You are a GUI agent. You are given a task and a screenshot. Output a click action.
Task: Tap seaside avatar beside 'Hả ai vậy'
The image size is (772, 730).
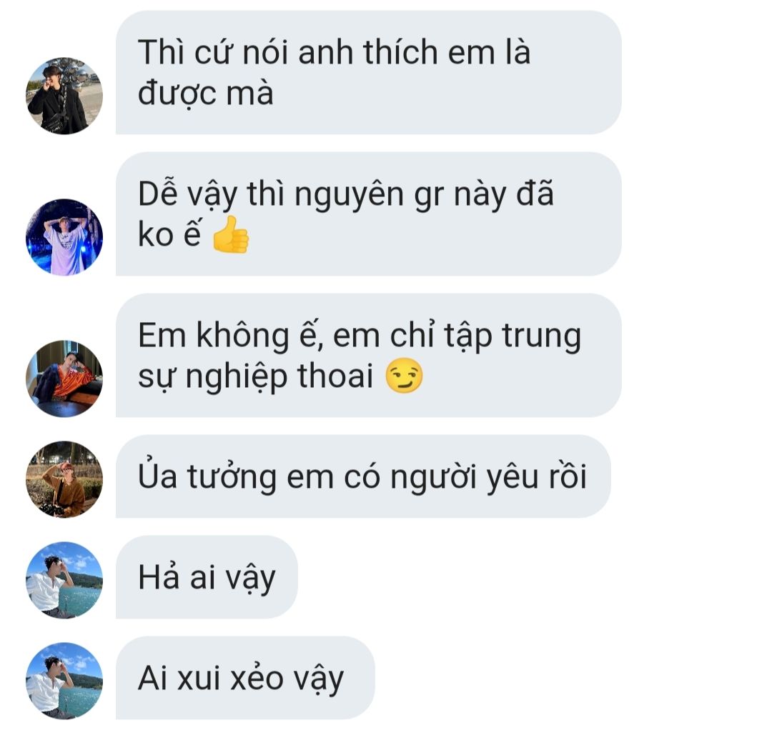[64, 580]
